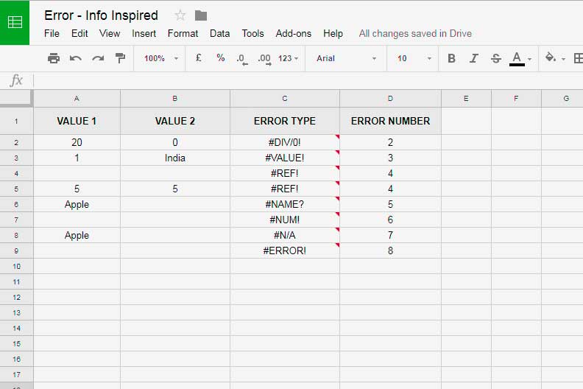Increase decimal places
Viewport: 583px width, 389px height.
[x=264, y=59]
